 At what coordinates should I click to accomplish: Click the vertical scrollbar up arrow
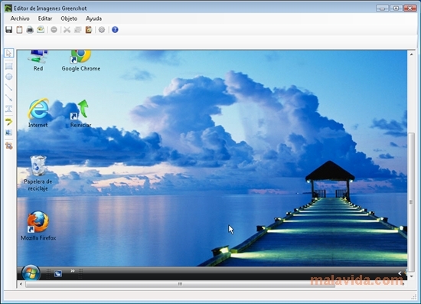[411, 54]
